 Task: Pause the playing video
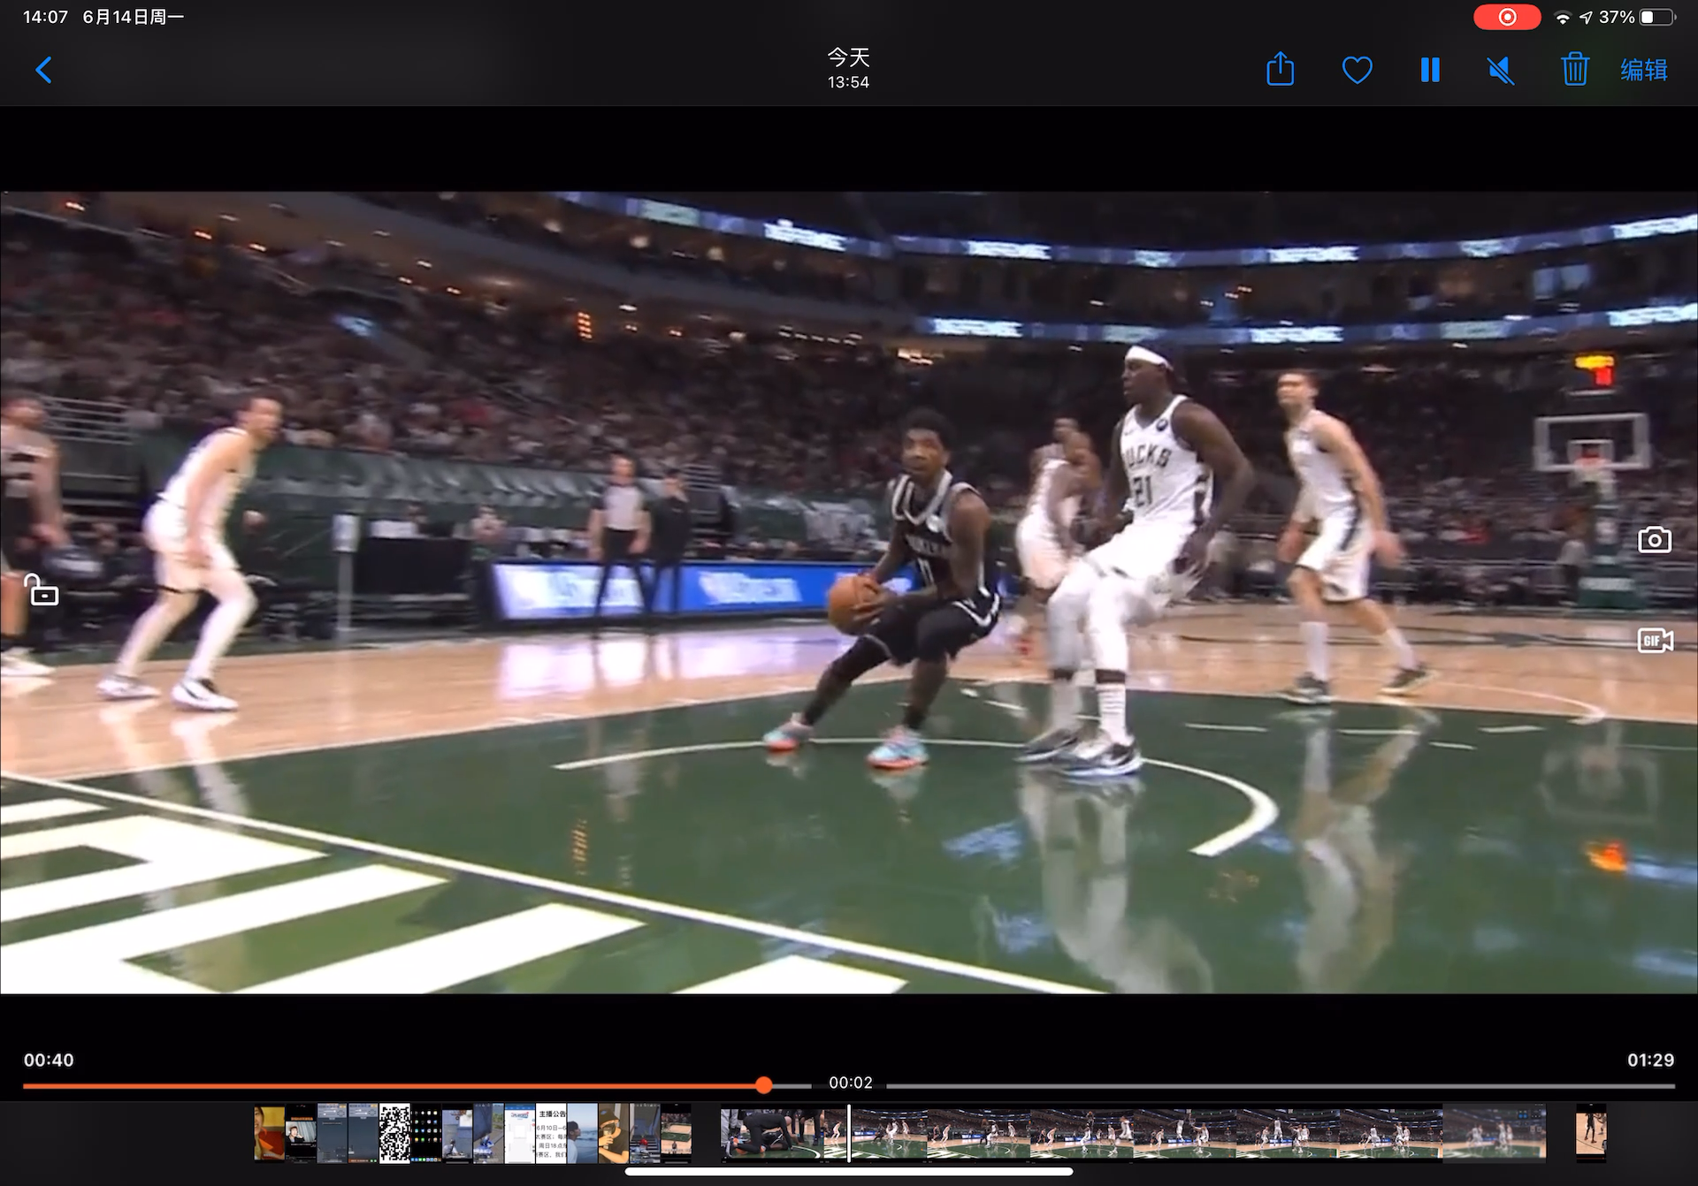[x=1430, y=70]
